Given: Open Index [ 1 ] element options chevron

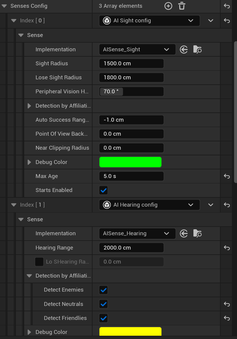Looking at the screenshot, I should click(211, 205).
